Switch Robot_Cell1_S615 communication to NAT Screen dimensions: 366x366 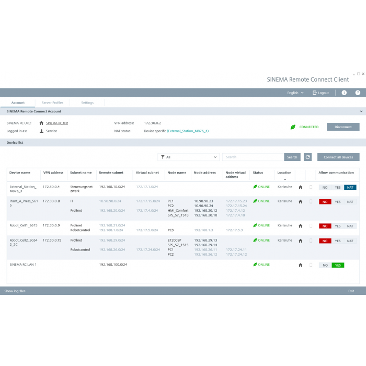(x=350, y=226)
